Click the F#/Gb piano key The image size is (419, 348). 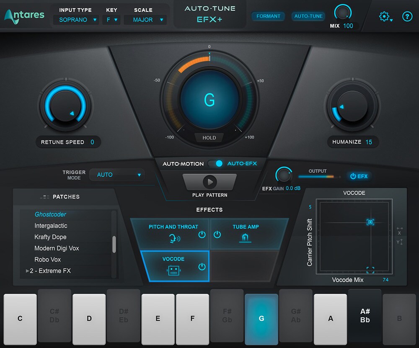227,315
